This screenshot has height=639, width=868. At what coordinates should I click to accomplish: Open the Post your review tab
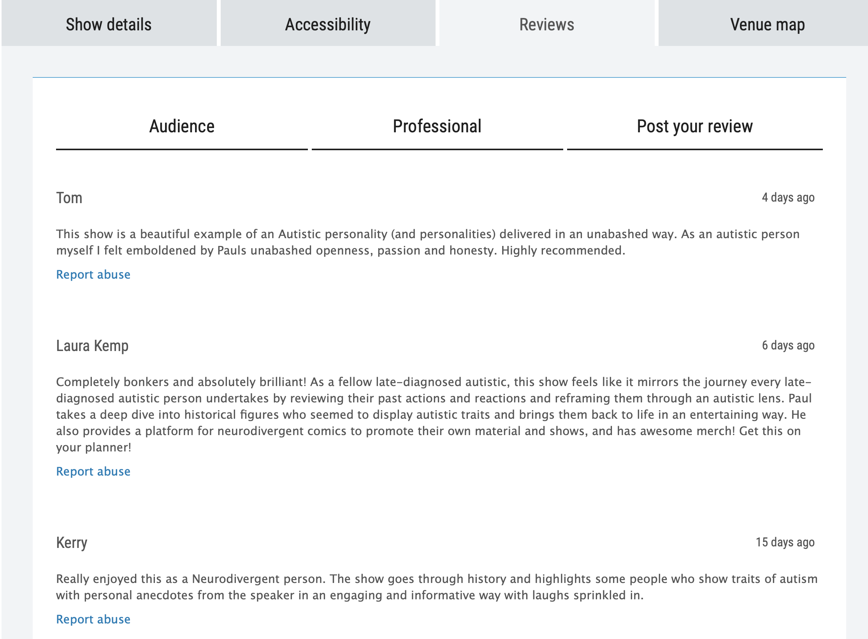coord(695,127)
